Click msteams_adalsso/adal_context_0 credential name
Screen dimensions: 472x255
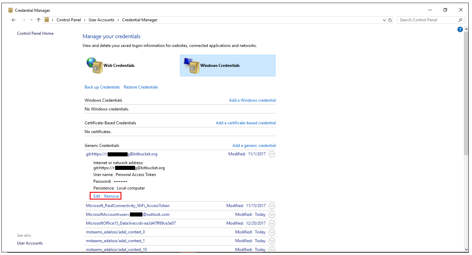click(x=115, y=232)
